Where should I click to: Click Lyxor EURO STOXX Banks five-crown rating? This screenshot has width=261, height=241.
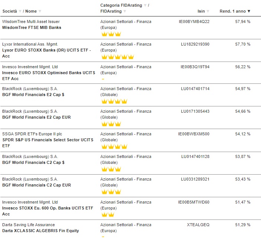click(x=118, y=57)
